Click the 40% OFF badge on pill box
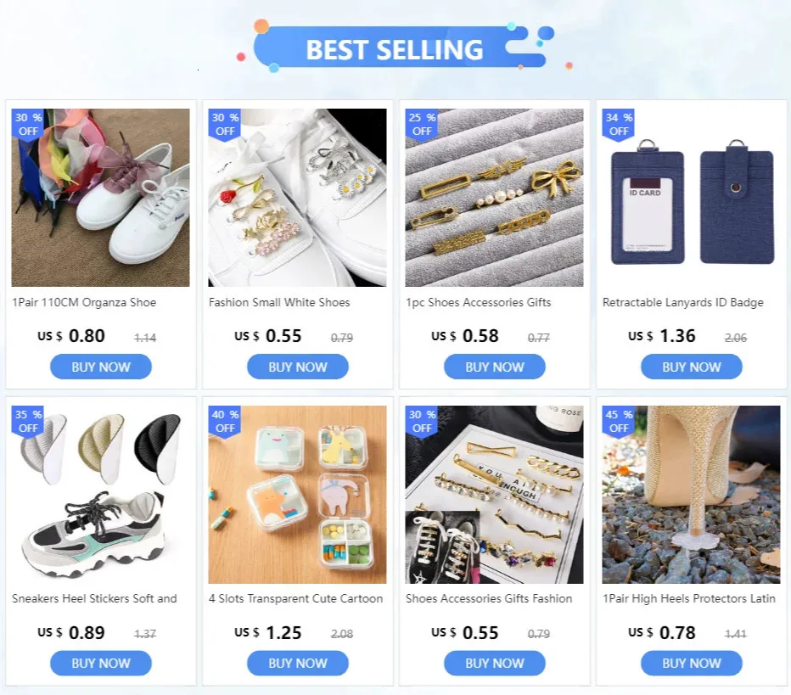The width and height of the screenshot is (791, 695). pos(225,422)
